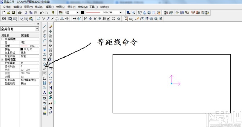Select the Spline curve tool

44,45
